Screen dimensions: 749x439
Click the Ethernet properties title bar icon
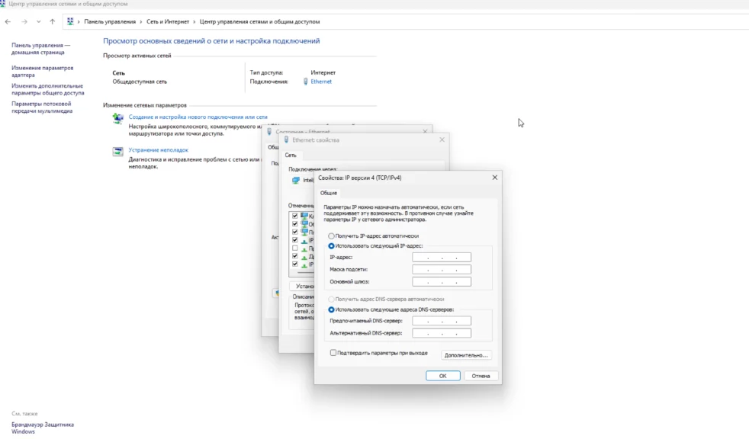pyautogui.click(x=287, y=140)
